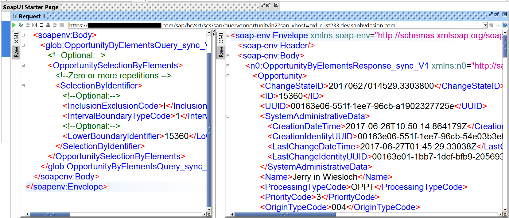The image size is (509, 218).
Task: Click LowerBoundaryIdentifier value 15360
Action: tap(177, 136)
